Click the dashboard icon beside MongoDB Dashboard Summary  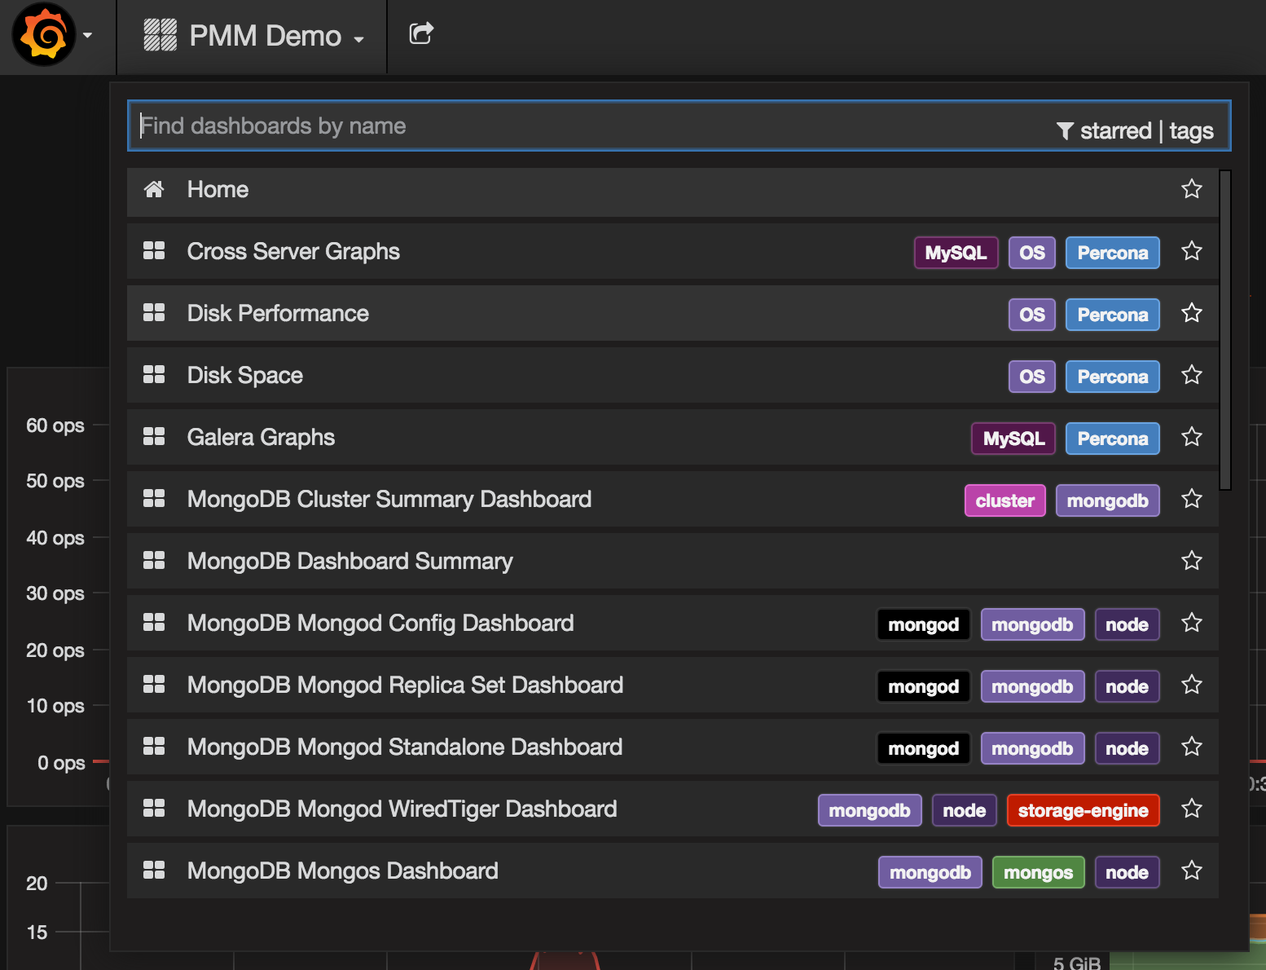click(154, 560)
